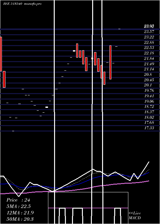Viewport: 160px width, 224px height.
Task: Click the 18.72 price axis label
Action: tap(149, 107)
